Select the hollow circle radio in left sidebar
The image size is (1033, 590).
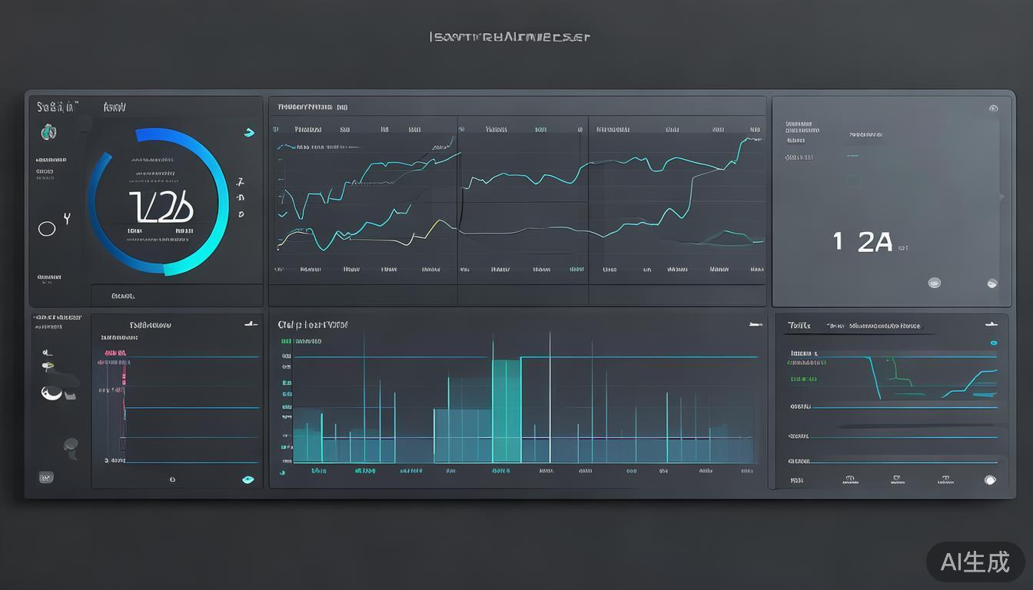pyautogui.click(x=47, y=228)
